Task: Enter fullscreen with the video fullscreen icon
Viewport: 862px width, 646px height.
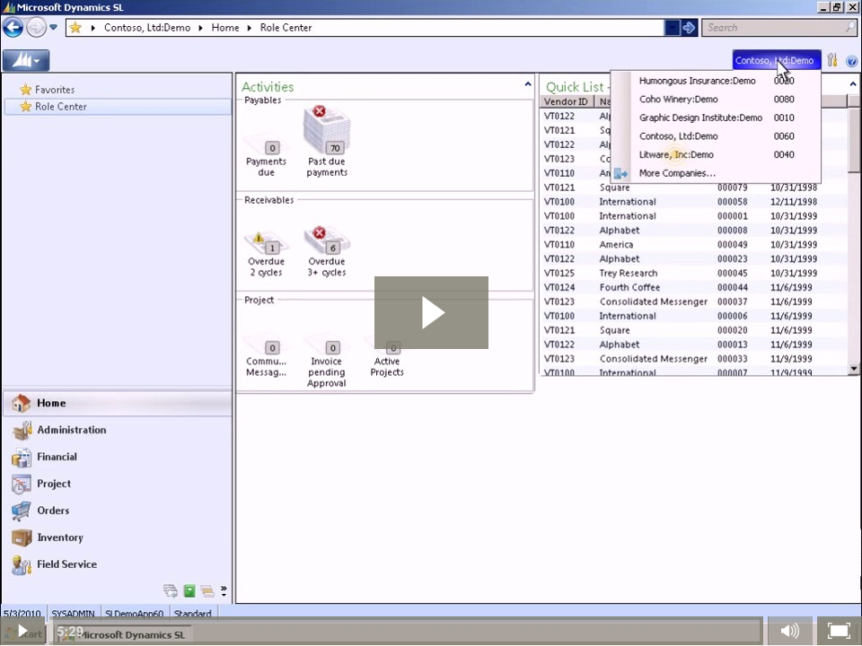Action: 839,631
